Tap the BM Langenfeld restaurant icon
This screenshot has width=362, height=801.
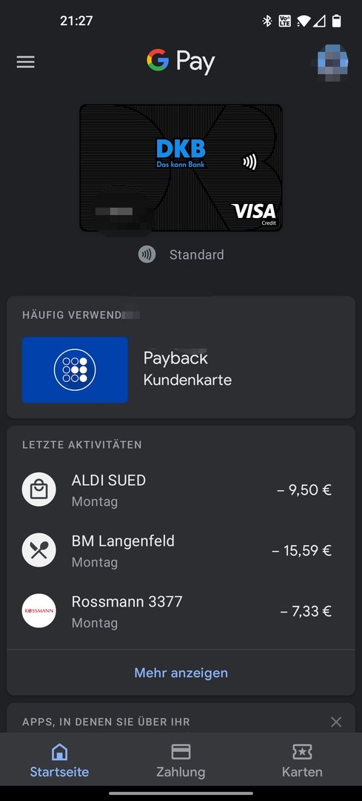pyautogui.click(x=38, y=550)
